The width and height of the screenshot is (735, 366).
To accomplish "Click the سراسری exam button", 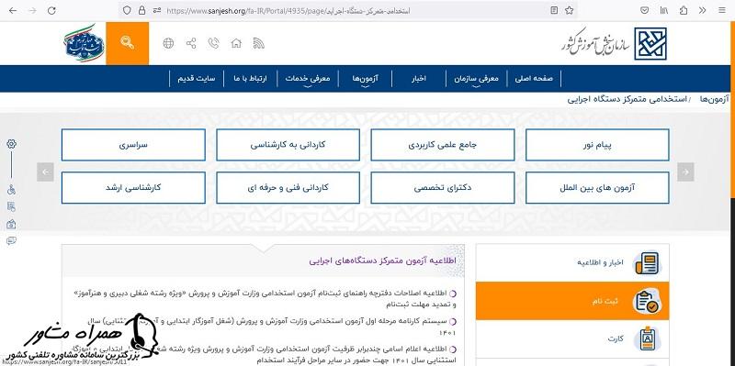I will click(133, 145).
